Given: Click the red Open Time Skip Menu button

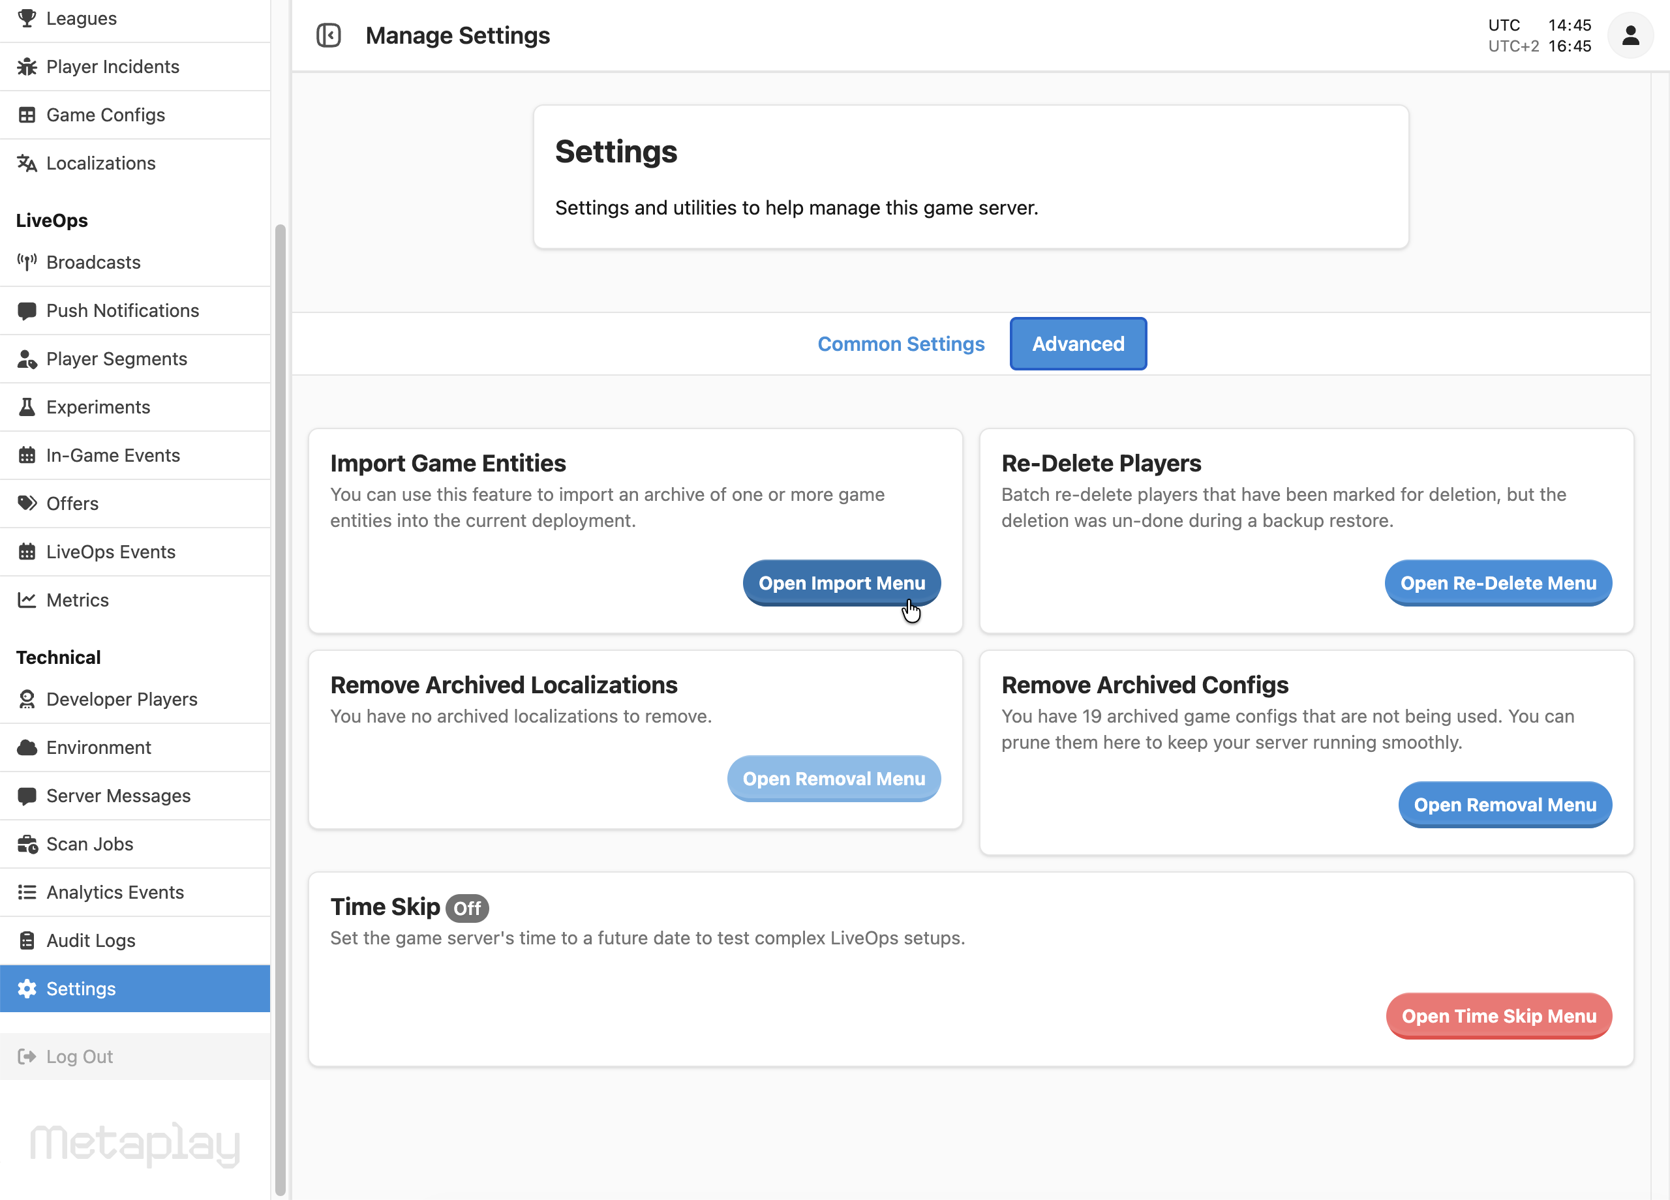Looking at the screenshot, I should coord(1498,1016).
